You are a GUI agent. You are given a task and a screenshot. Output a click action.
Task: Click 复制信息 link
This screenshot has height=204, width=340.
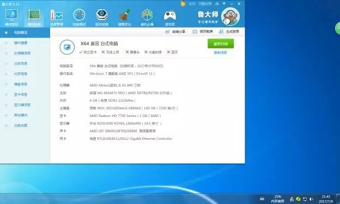[x=220, y=53]
